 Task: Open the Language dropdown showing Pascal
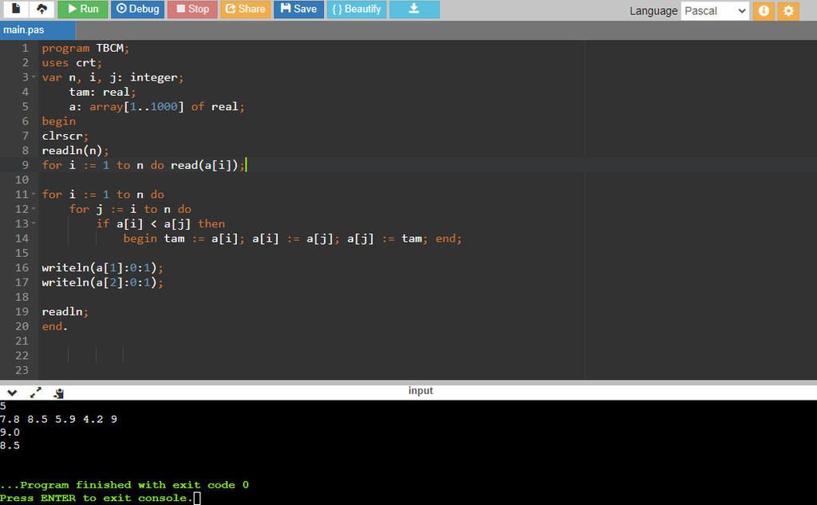click(x=715, y=11)
